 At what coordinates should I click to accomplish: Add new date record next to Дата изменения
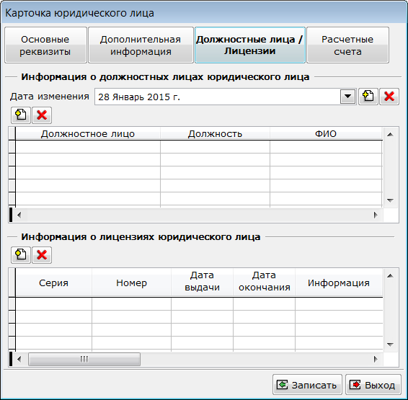click(368, 97)
